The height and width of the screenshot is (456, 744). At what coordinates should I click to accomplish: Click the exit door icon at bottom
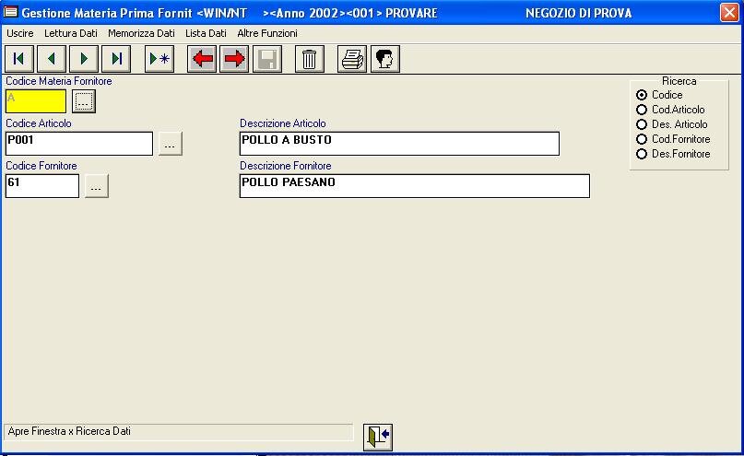(x=378, y=436)
